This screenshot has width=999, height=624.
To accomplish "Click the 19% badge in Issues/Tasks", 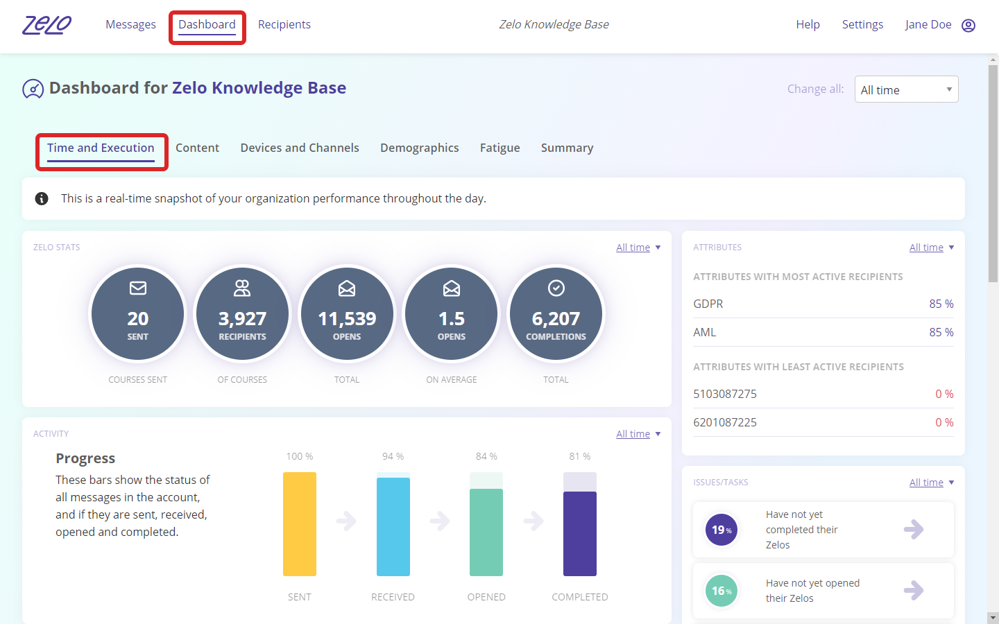I will 721,530.
